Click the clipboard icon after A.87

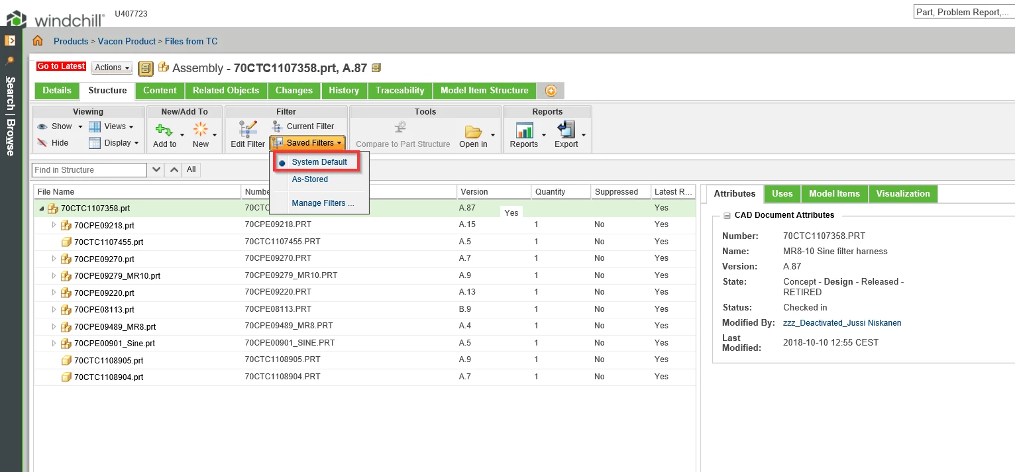coord(376,68)
